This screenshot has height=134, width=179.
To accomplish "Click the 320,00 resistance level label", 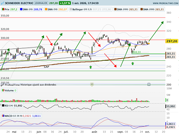I will click(5, 29).
